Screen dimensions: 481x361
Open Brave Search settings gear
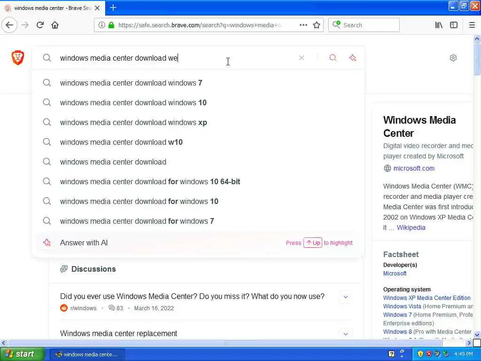click(453, 58)
